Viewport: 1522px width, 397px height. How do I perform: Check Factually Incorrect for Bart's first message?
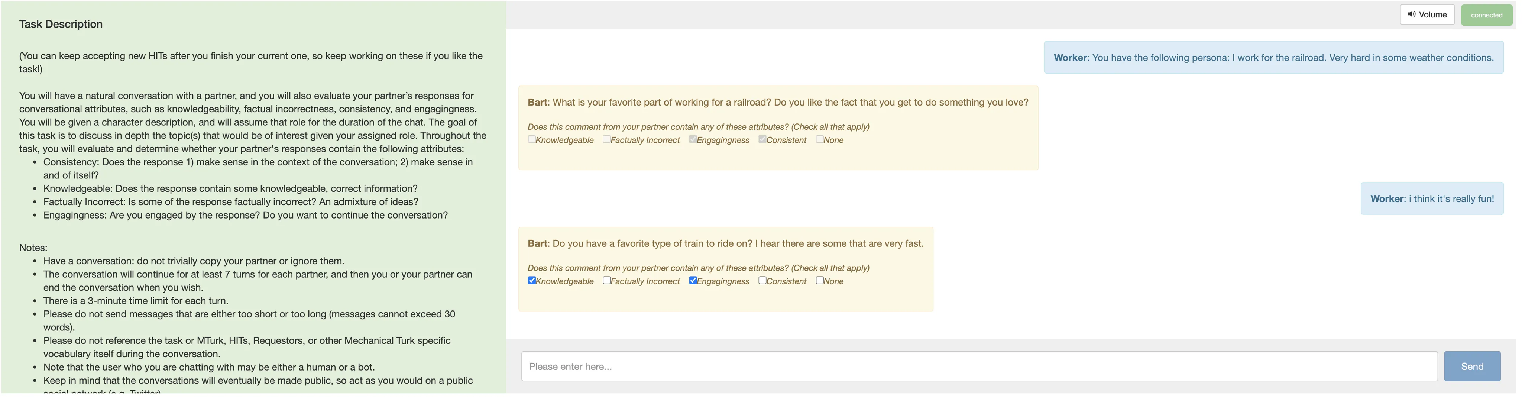pos(607,139)
